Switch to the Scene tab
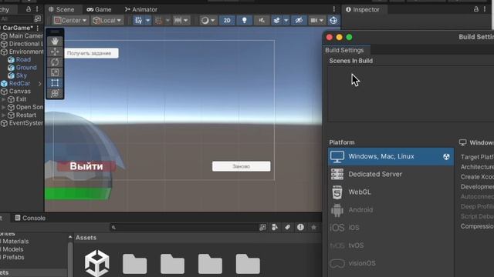The height and width of the screenshot is (277, 494). [62, 9]
